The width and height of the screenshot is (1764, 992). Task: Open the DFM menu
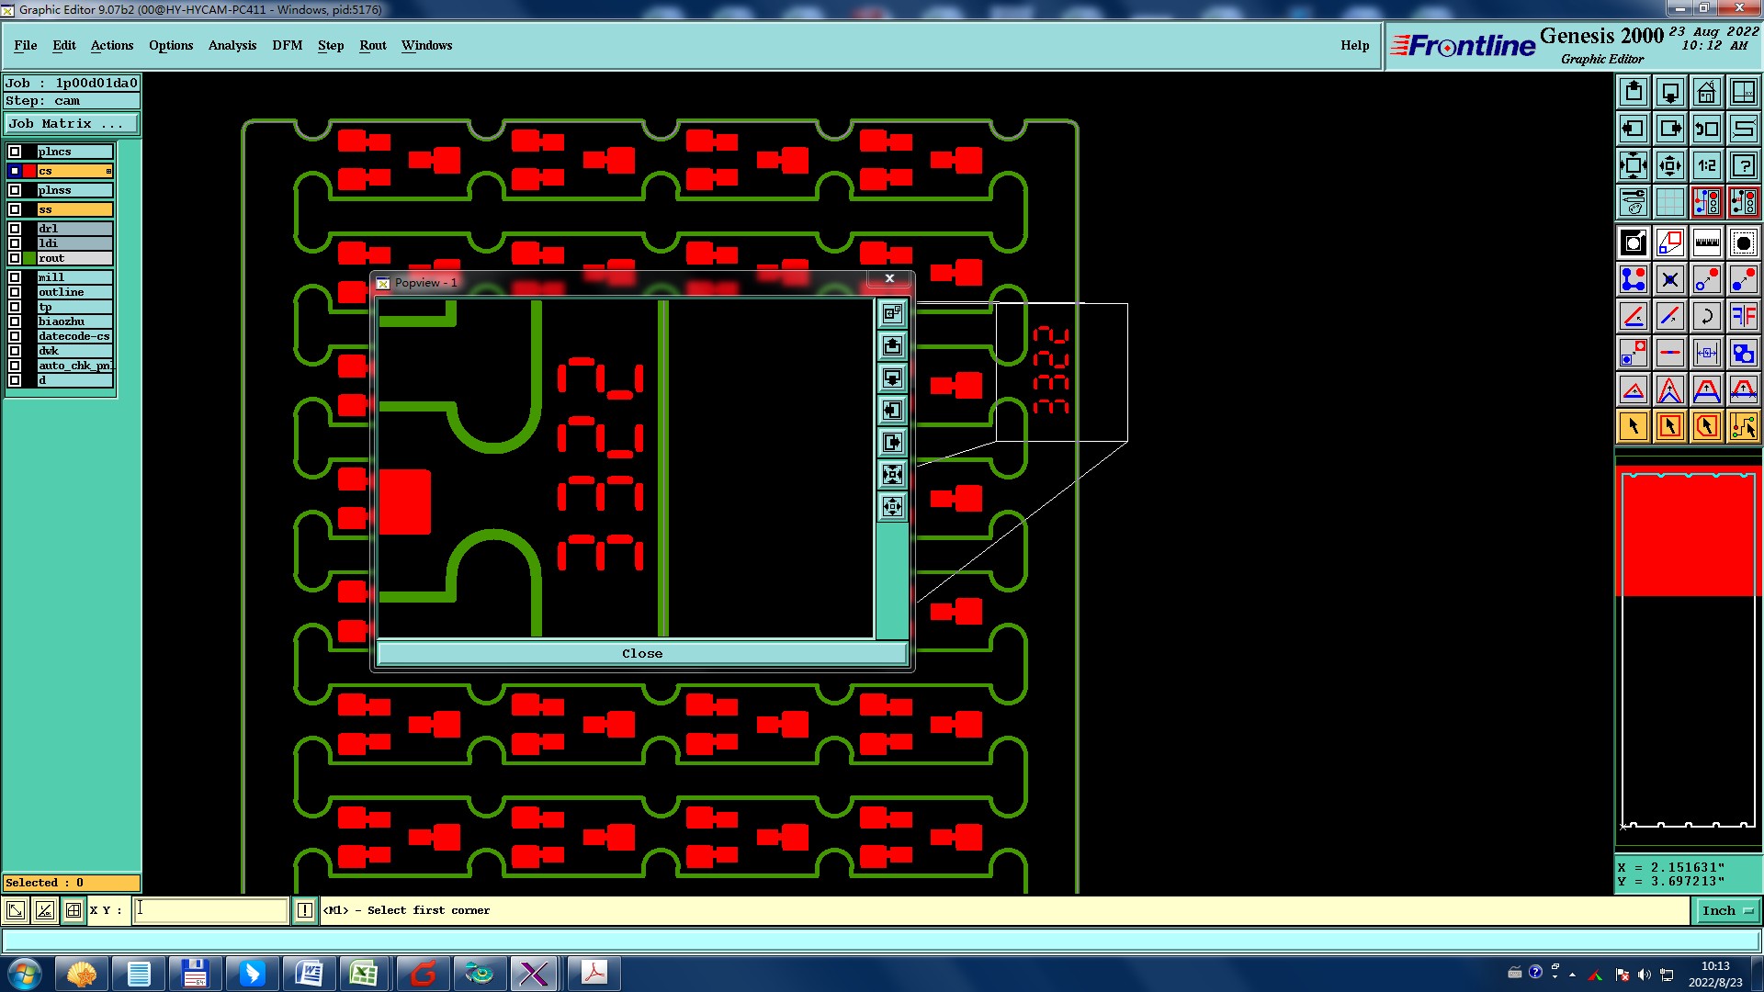point(288,45)
